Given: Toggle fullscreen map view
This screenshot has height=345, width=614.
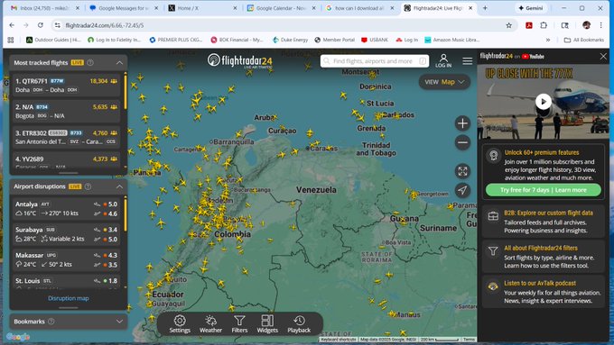Looking at the screenshot, I should point(462,171).
